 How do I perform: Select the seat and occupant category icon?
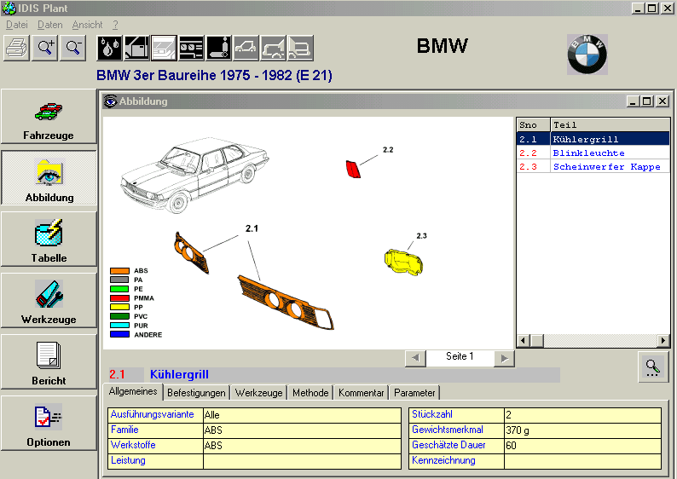point(218,48)
